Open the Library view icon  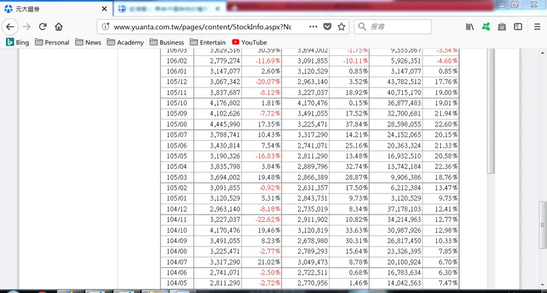click(470, 27)
